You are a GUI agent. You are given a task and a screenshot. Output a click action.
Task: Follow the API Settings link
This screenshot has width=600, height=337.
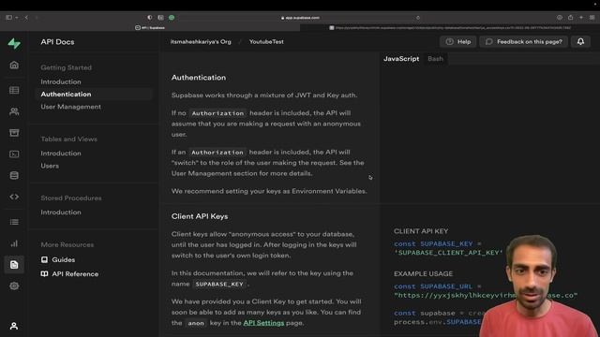click(263, 323)
